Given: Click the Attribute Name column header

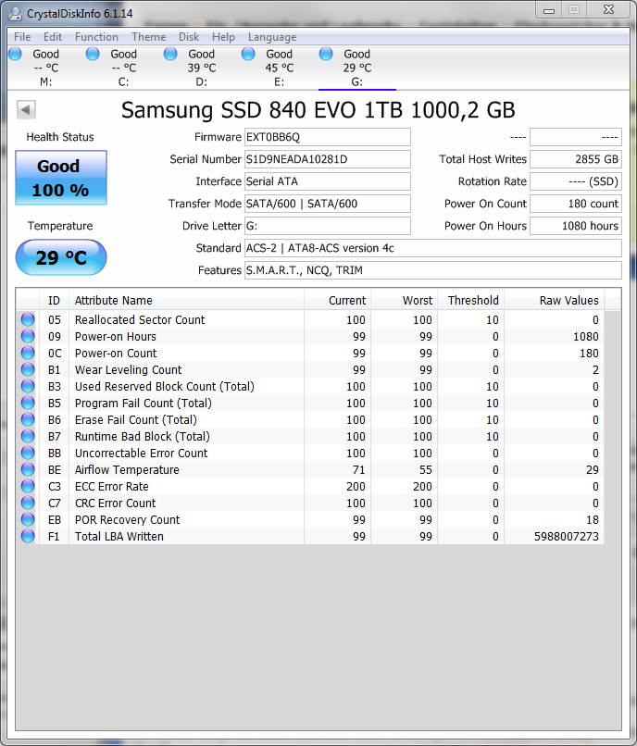Looking at the screenshot, I should 186,300.
